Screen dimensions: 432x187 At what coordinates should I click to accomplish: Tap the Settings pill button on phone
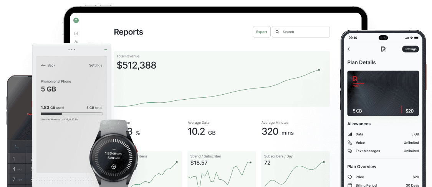pyautogui.click(x=410, y=49)
